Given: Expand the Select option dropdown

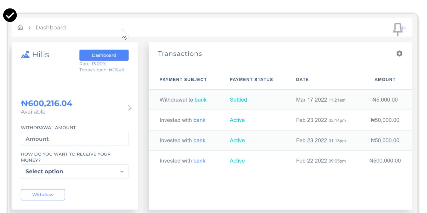Looking at the screenshot, I should [x=75, y=171].
